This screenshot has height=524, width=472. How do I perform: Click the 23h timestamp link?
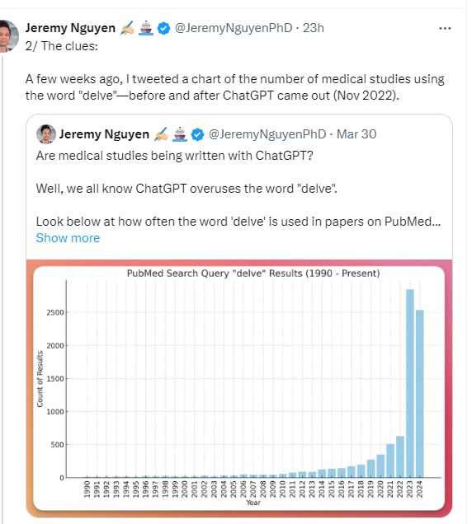[x=314, y=28]
